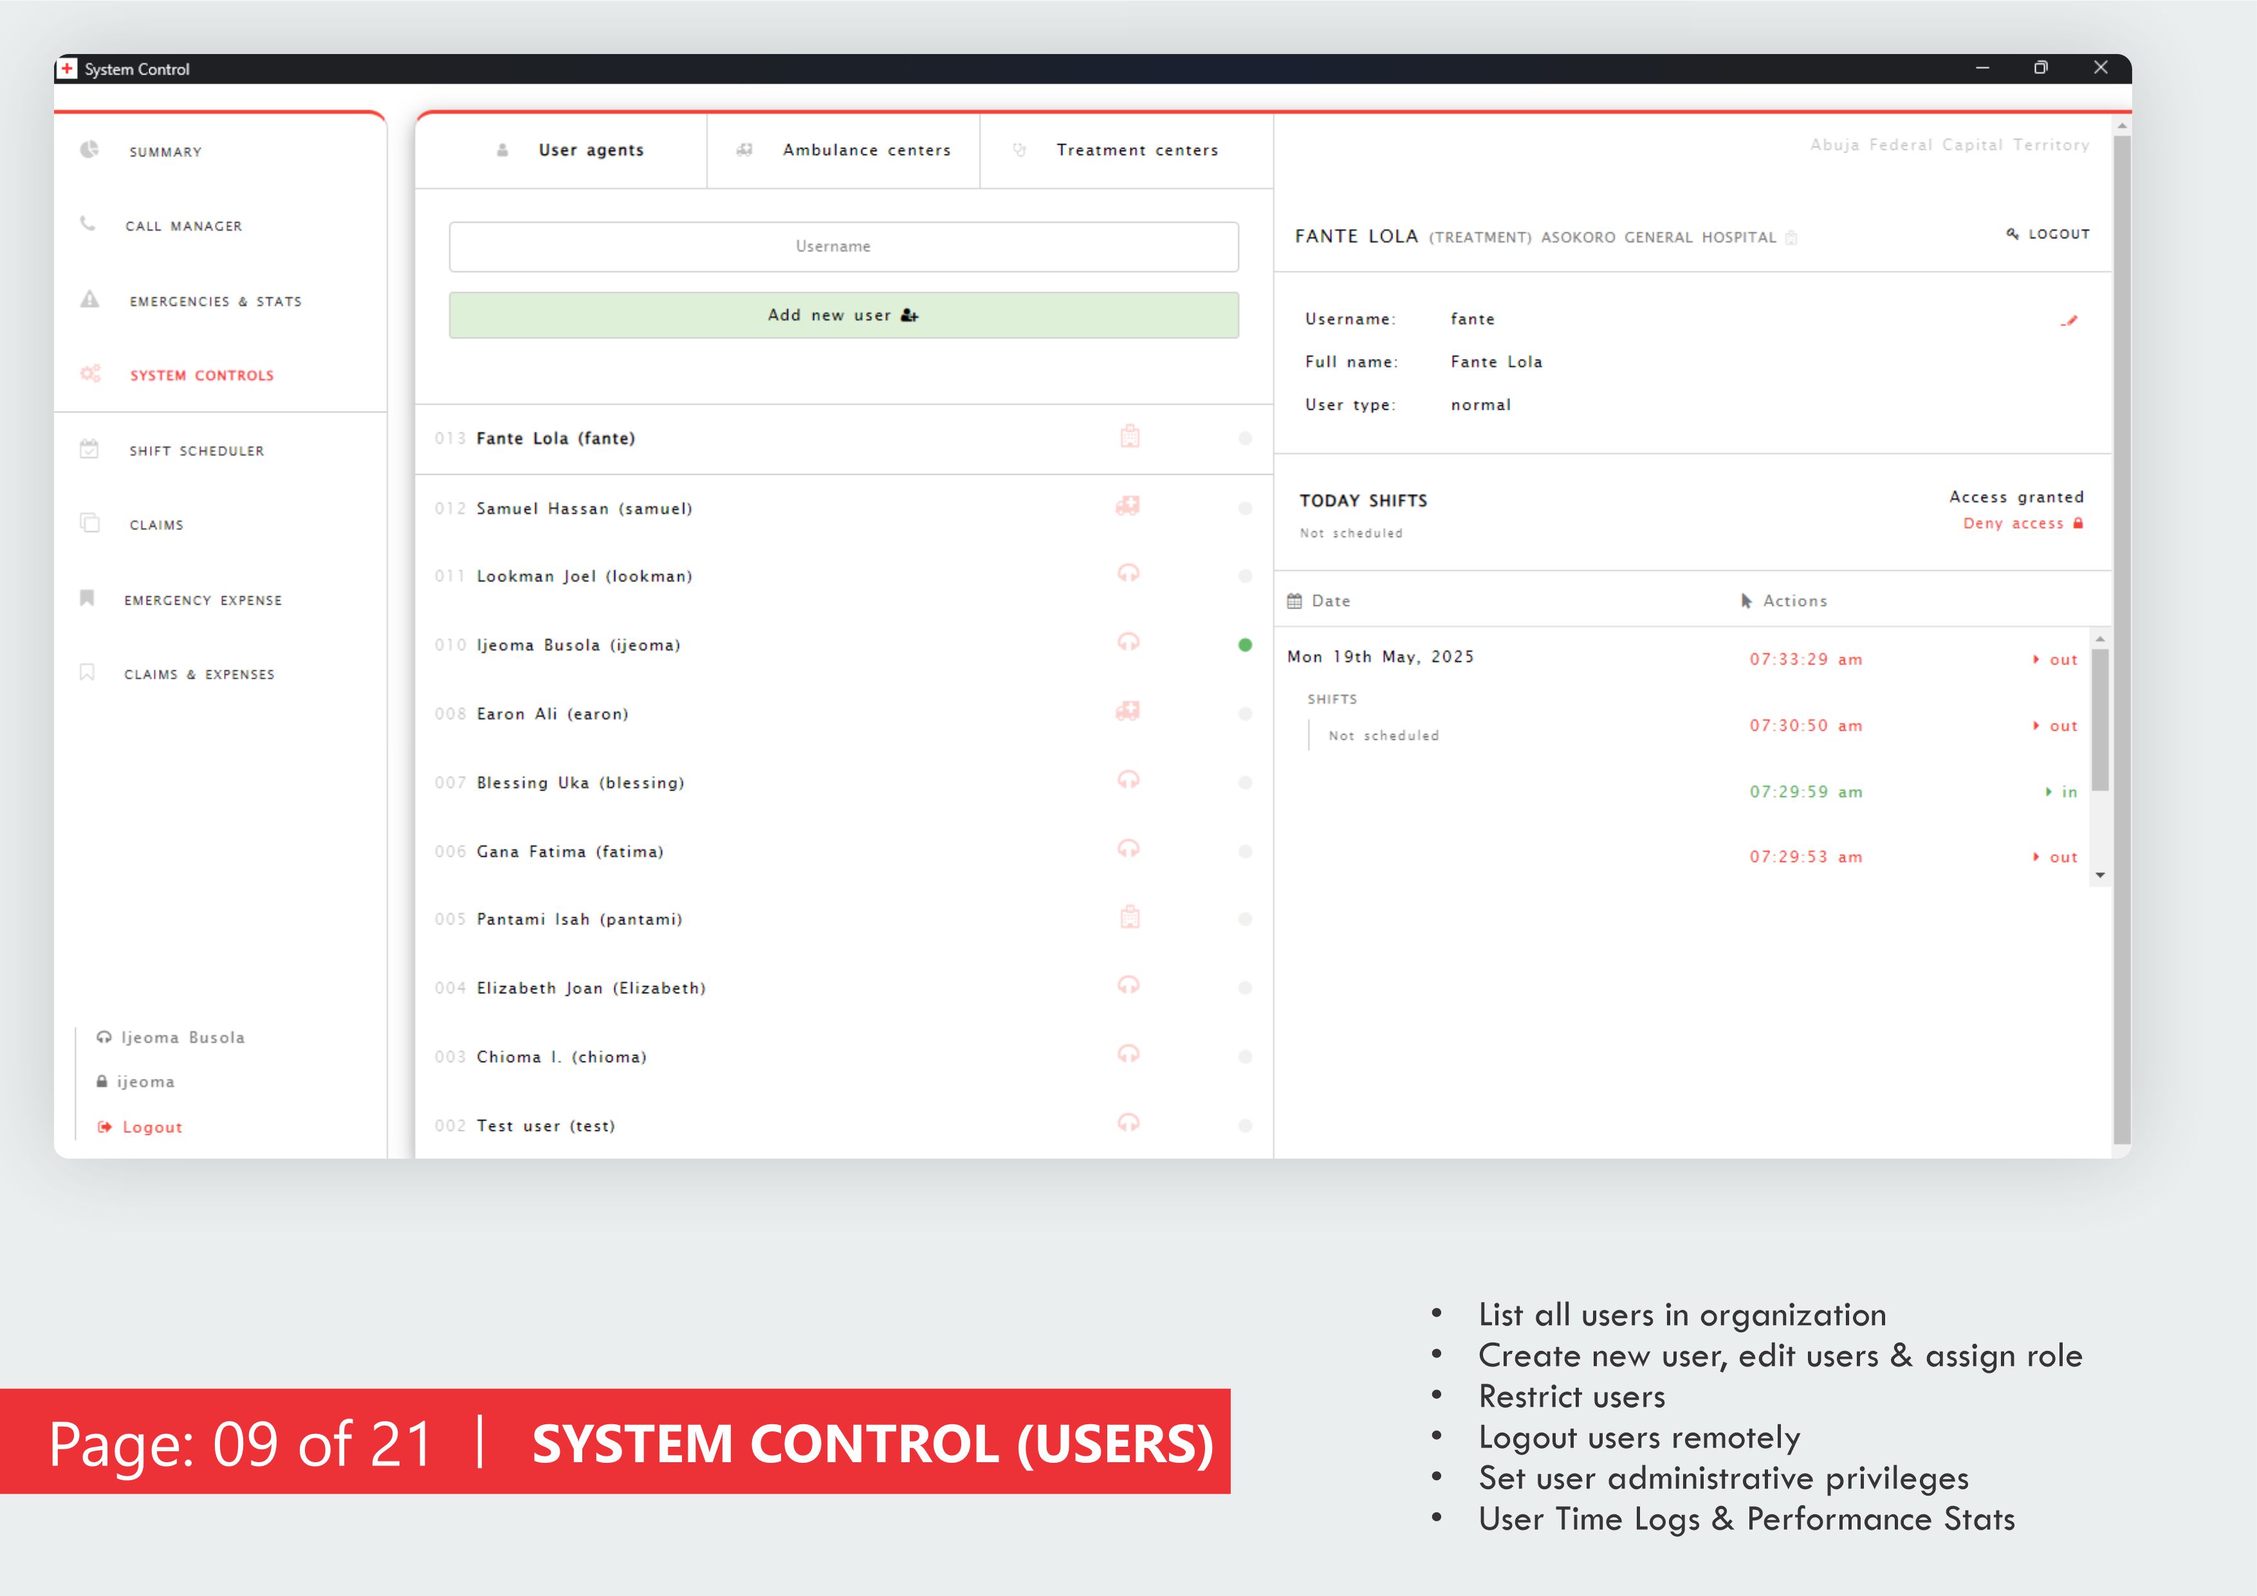This screenshot has height=1596, width=2257.
Task: Select the Lookman Joel (lookman) user row
Action: pos(843,576)
